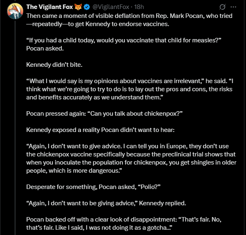
Task: Click 'I don't want to be giving advice' line
Action: [106, 203]
